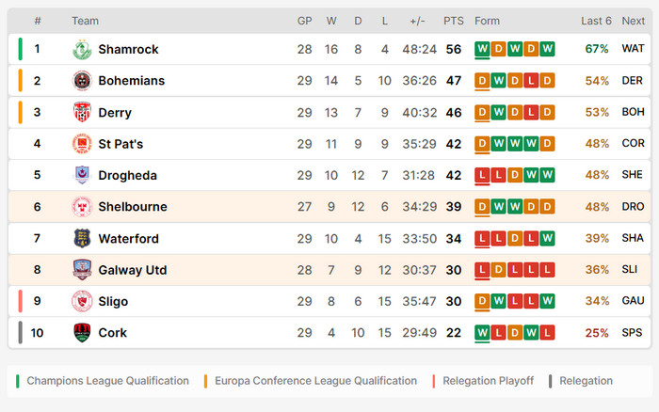Click the Form column header

coord(487,21)
